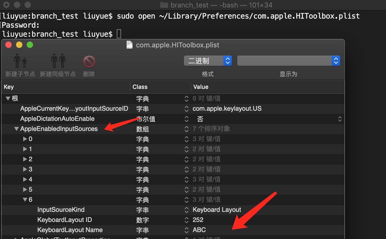
Task: Collapse dictionary item 6
Action: pyautogui.click(x=25, y=200)
